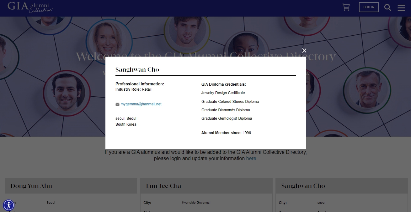
Task: Click the LOG IN button
Action: click(369, 7)
